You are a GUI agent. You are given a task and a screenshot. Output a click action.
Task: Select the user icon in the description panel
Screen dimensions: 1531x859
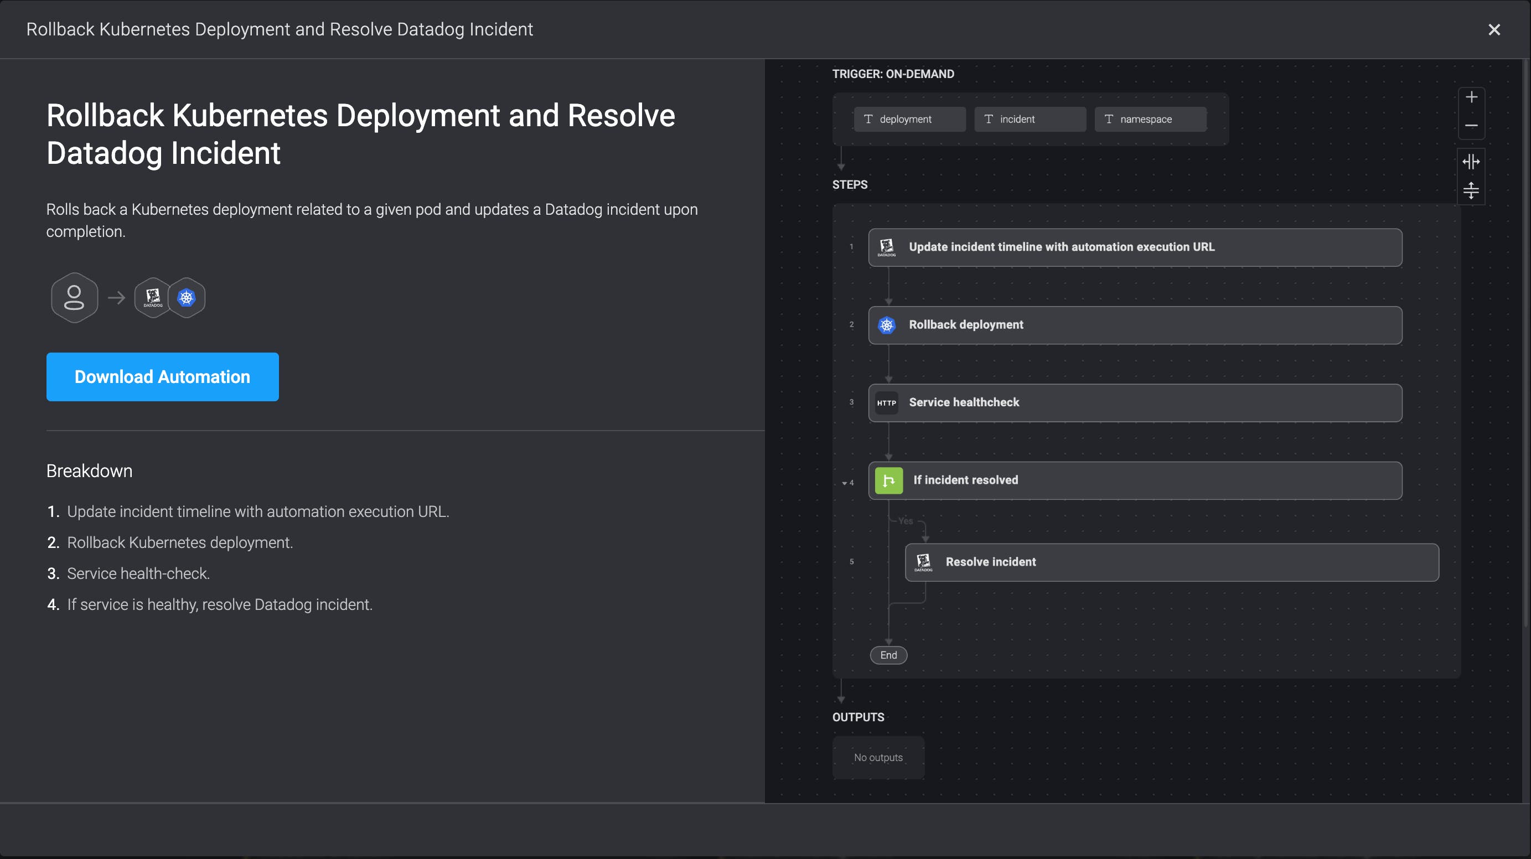pos(74,297)
